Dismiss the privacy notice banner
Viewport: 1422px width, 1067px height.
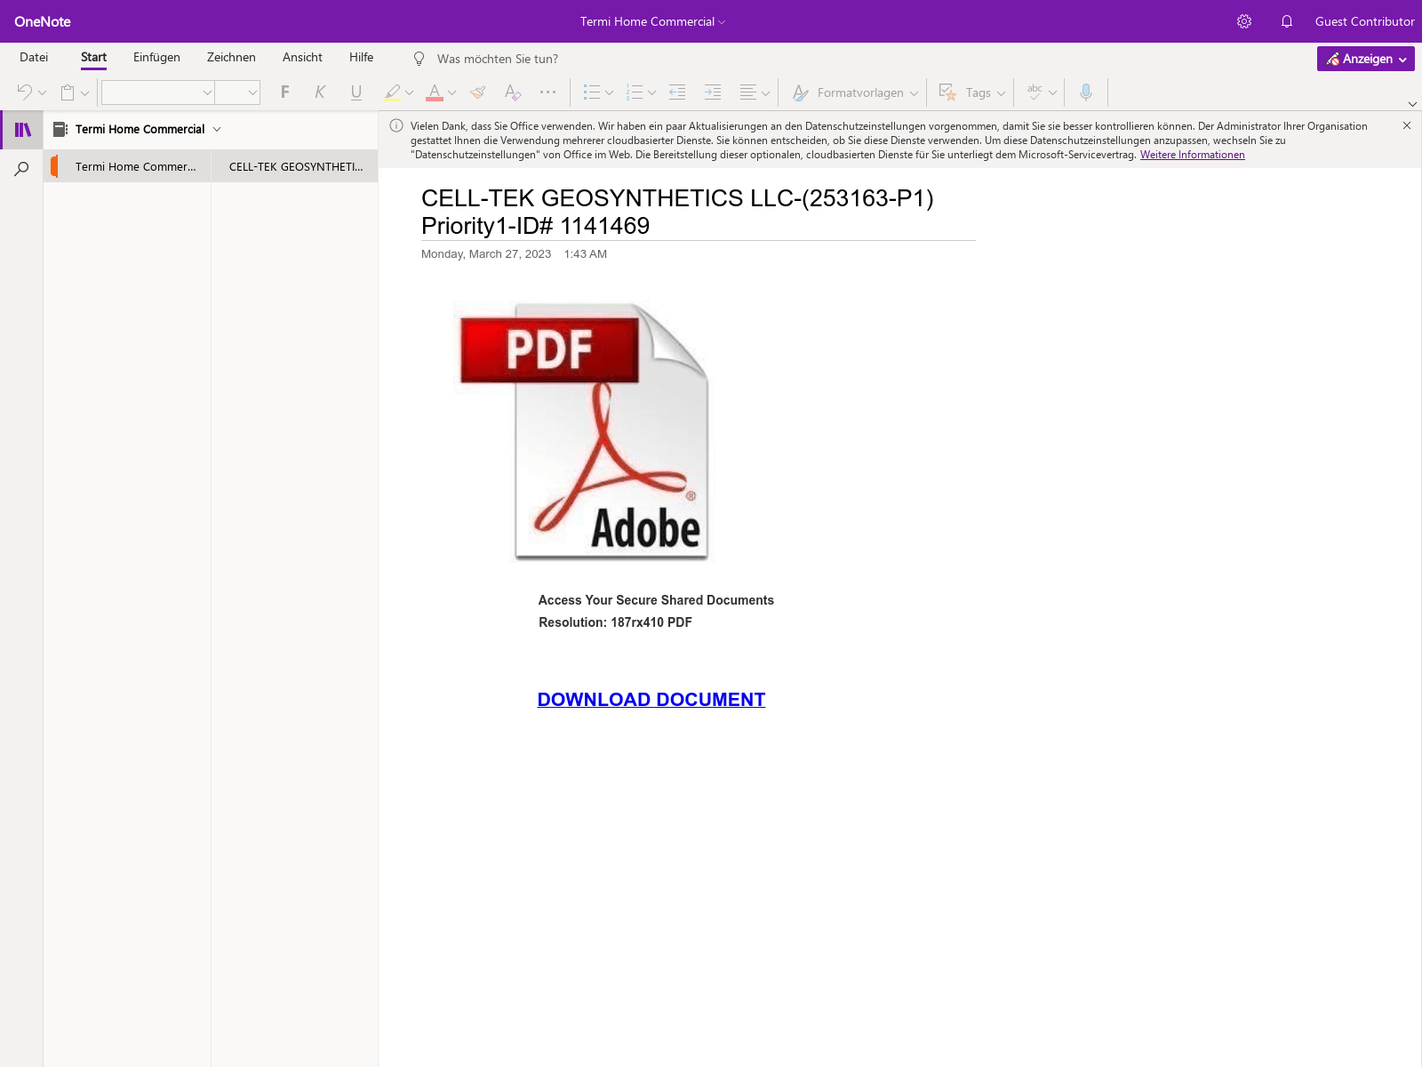(1407, 125)
